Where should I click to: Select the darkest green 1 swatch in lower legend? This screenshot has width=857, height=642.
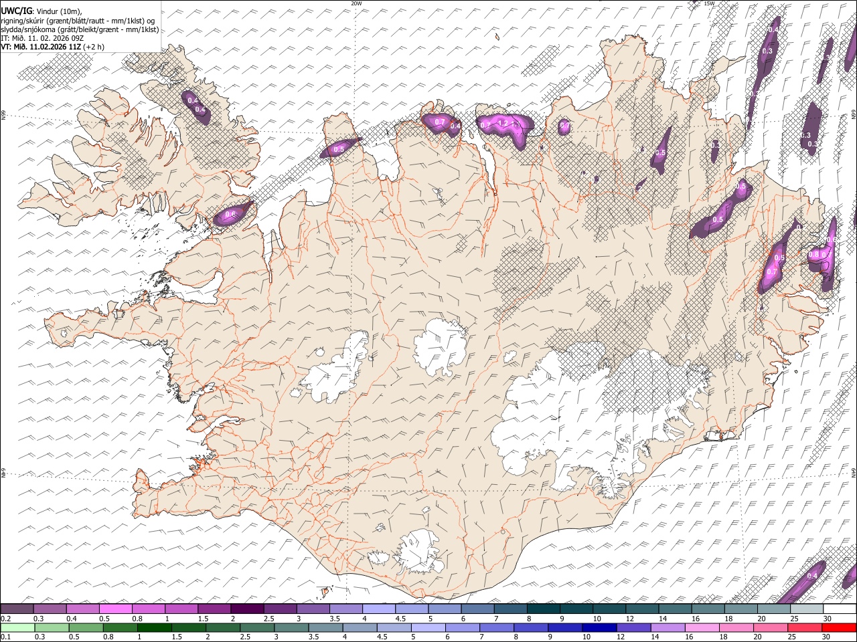pos(155,627)
